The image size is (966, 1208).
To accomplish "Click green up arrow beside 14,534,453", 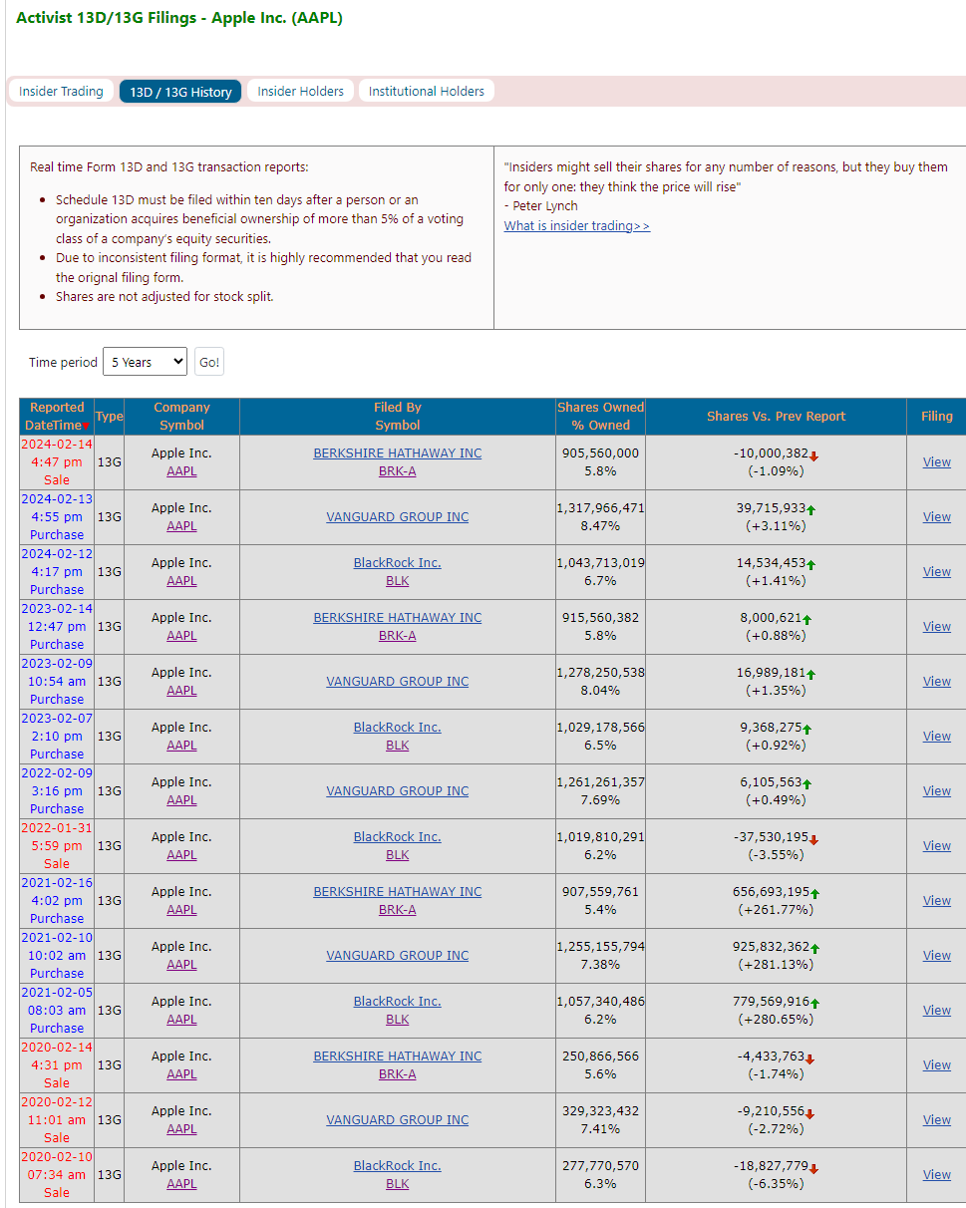I will coord(810,565).
